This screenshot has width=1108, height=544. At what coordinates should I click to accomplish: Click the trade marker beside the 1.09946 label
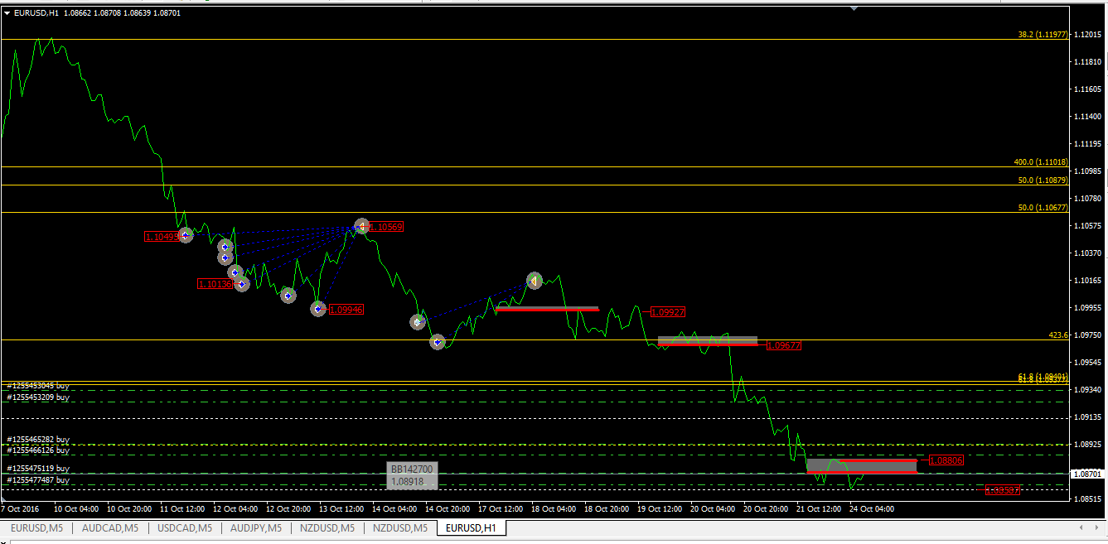coord(318,309)
